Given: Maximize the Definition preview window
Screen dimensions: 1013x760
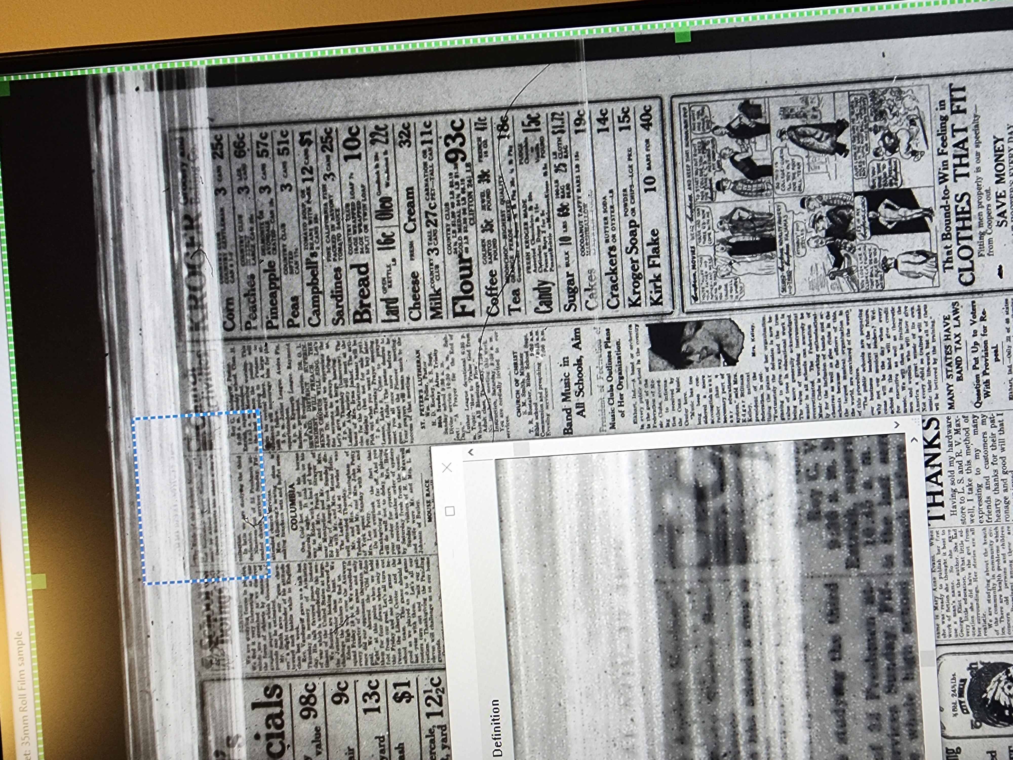Looking at the screenshot, I should pos(450,511).
